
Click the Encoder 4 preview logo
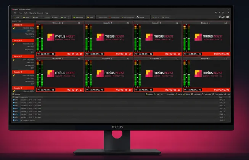pyautogui.click(x=209, y=37)
